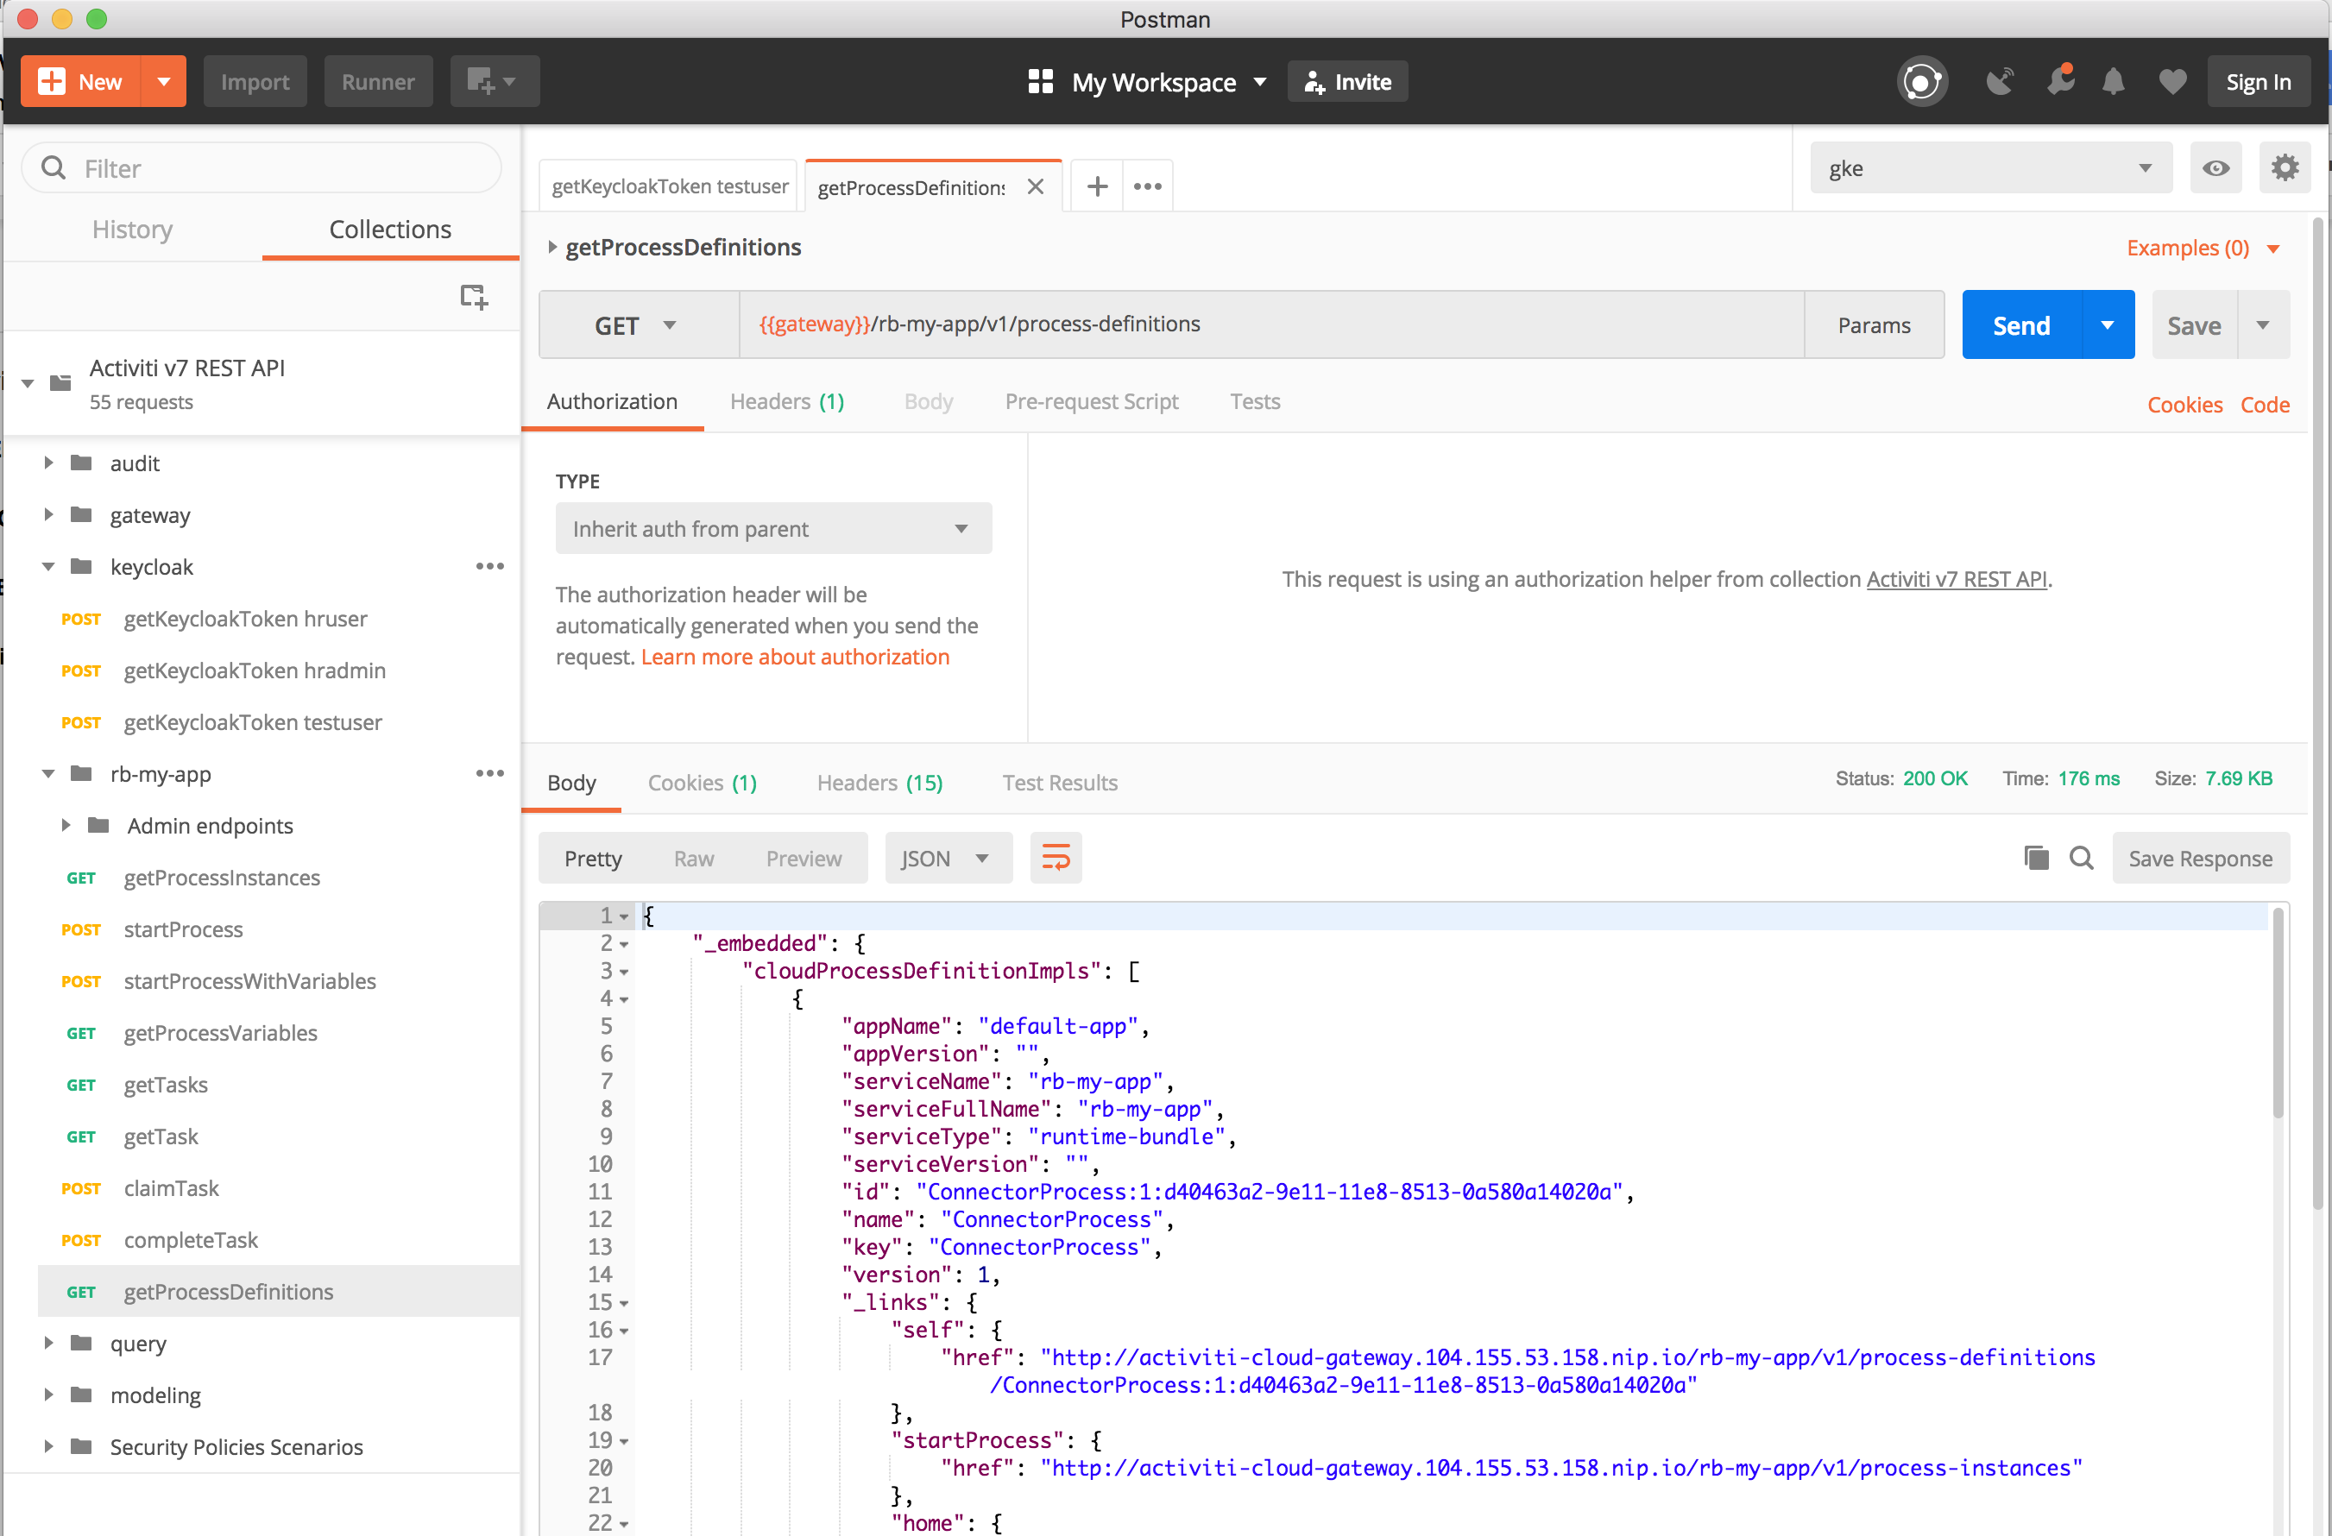Click Sign In
2332x1536 pixels.
pos(2258,81)
